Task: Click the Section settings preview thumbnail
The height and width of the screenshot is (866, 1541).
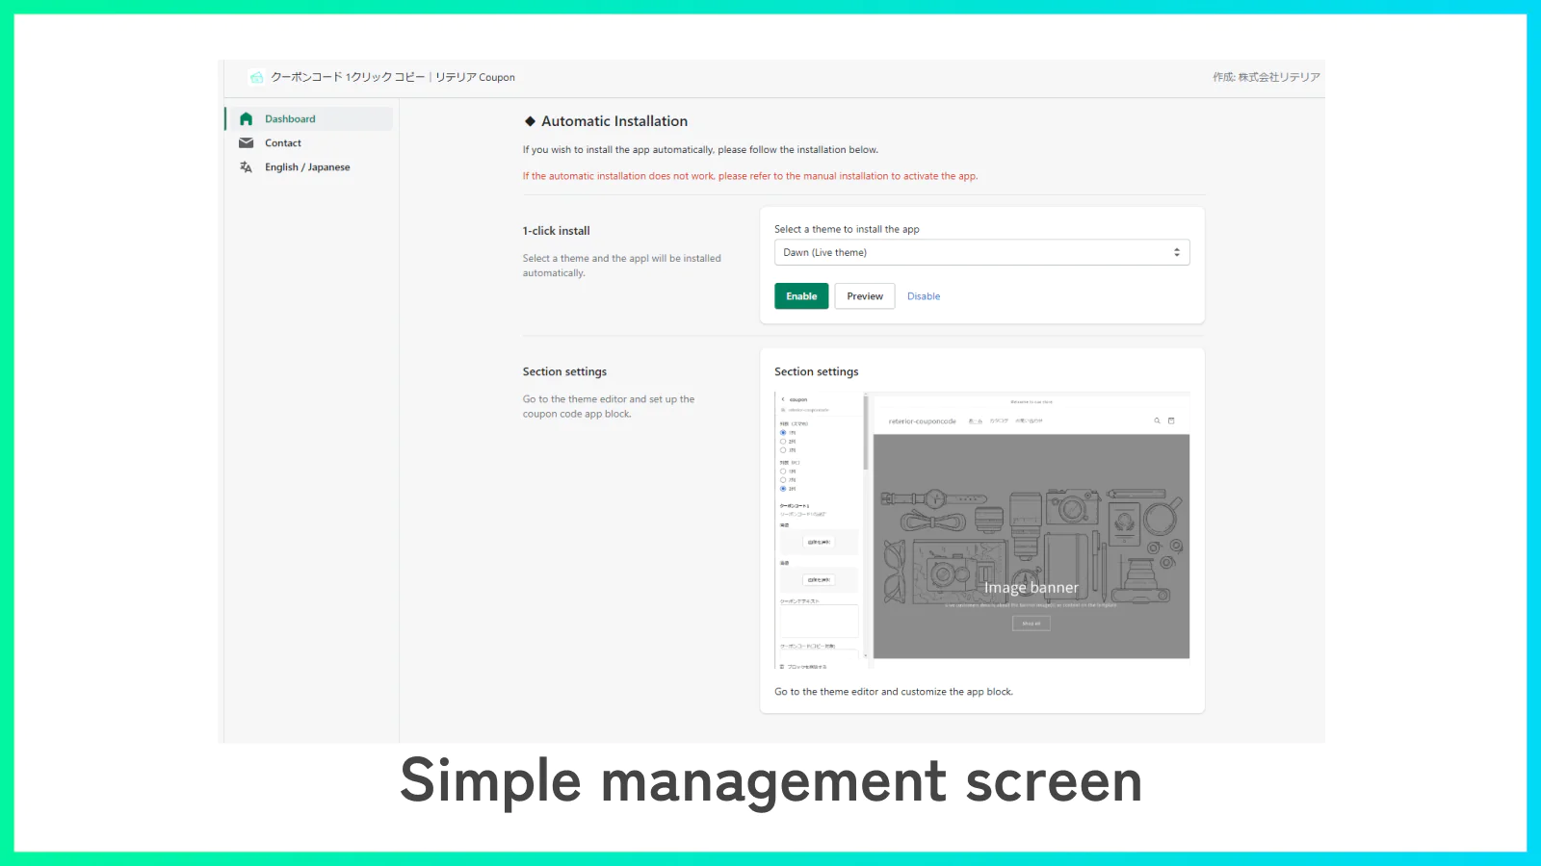Action: click(982, 530)
